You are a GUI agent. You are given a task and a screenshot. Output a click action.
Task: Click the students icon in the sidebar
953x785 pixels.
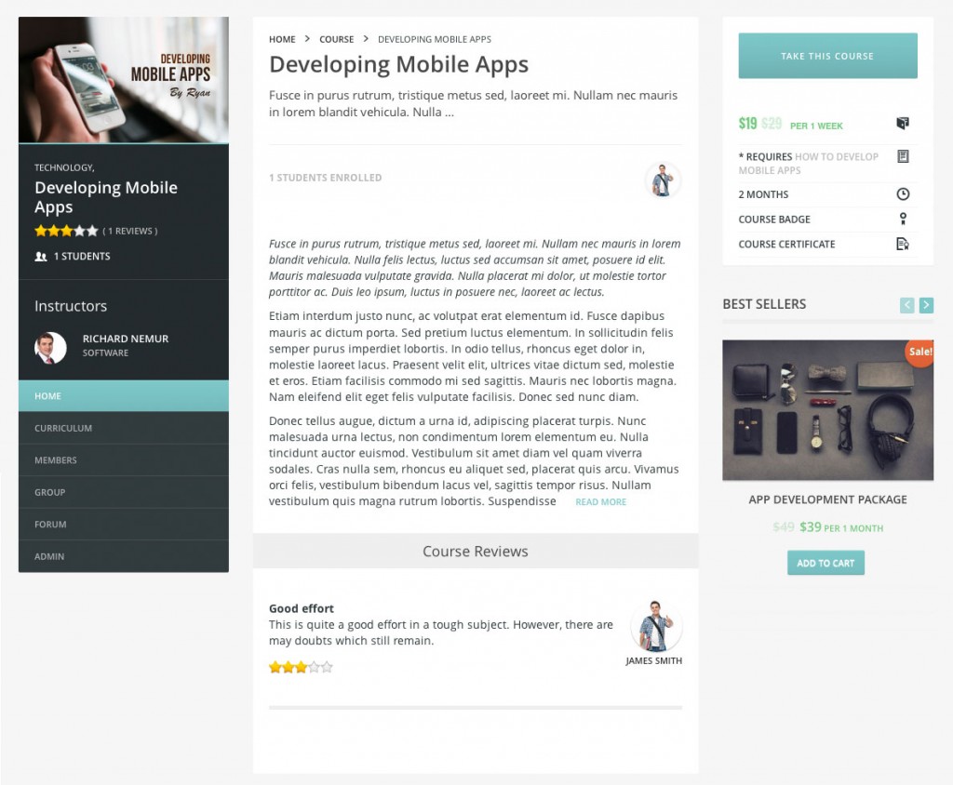pos(41,257)
